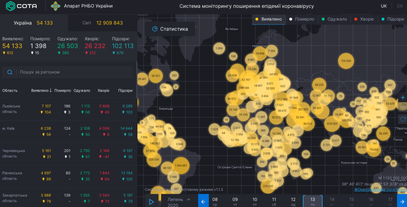Click the COTA logo
Viewport: 407px width, 207px height.
pos(22,6)
